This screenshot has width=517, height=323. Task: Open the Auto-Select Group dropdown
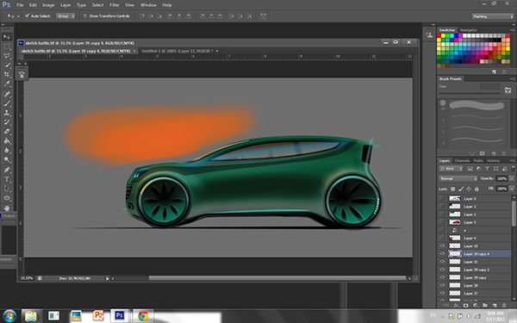coord(65,16)
